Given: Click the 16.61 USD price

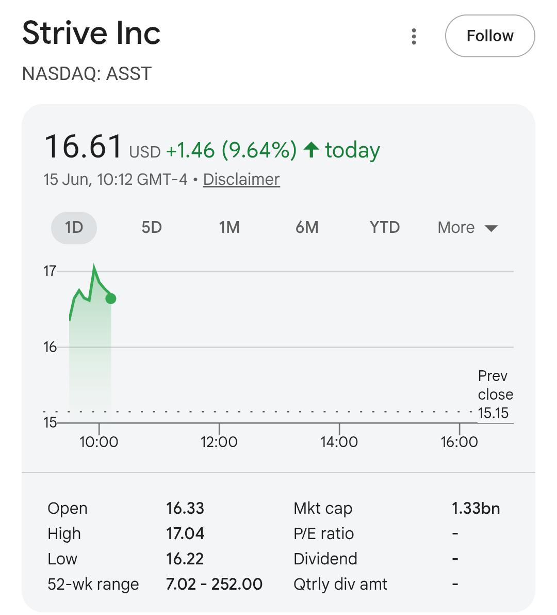Looking at the screenshot, I should pos(103,147).
